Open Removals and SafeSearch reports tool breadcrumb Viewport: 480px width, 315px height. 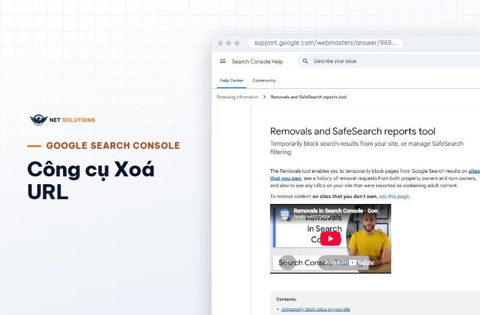pos(308,97)
